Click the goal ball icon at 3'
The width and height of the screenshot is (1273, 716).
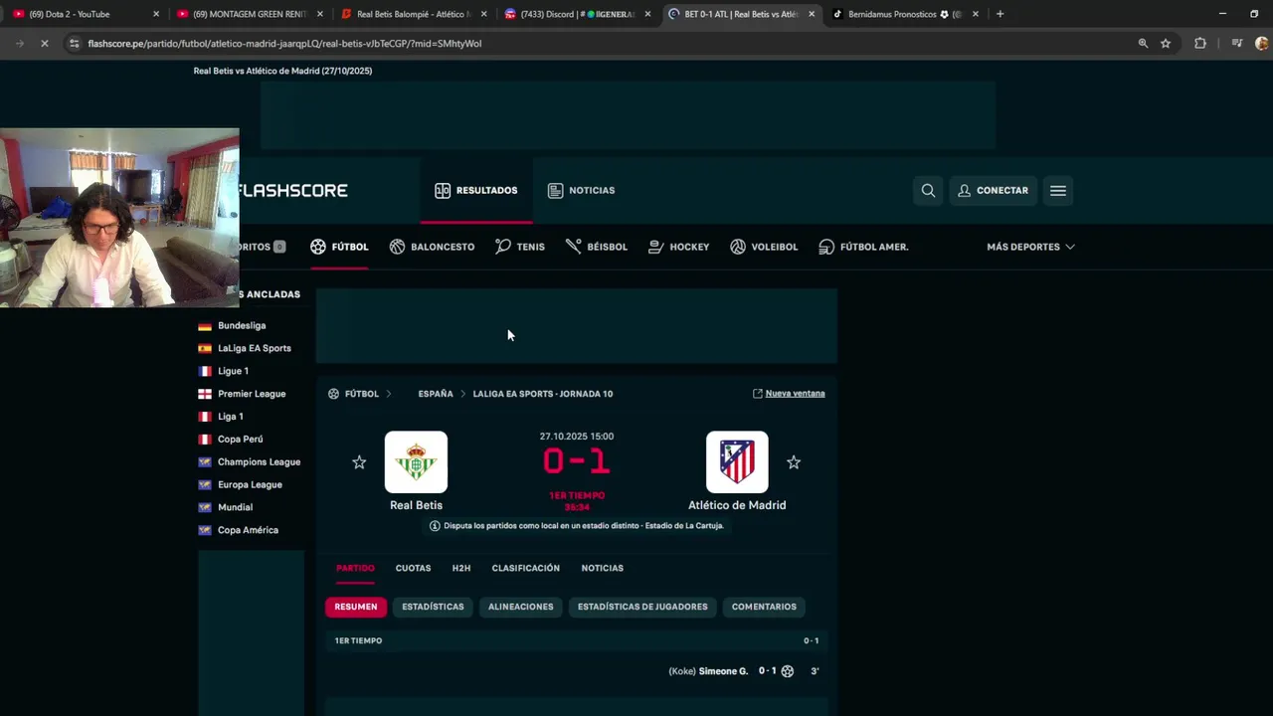pyautogui.click(x=788, y=671)
